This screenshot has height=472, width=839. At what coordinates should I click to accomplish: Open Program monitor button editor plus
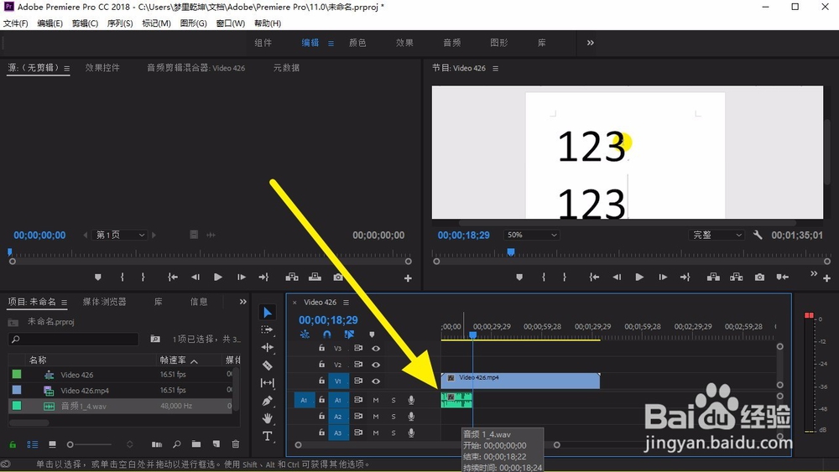click(826, 278)
